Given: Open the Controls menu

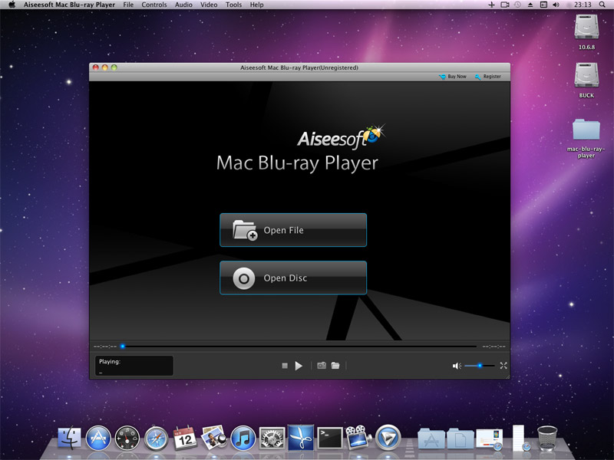Looking at the screenshot, I should pos(154,5).
